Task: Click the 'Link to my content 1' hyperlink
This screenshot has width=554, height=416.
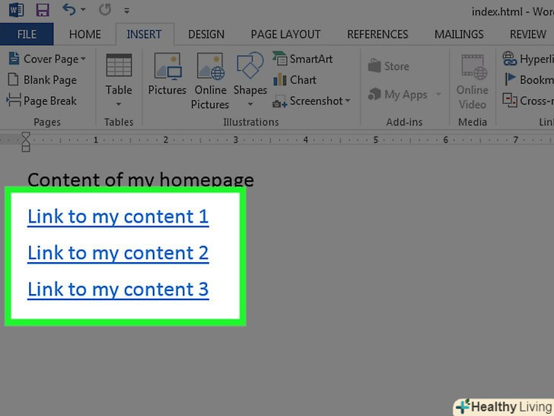Action: 118,217
